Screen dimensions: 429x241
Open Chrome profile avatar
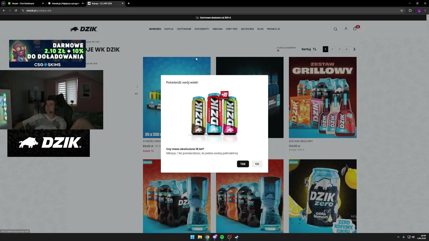click(x=419, y=10)
